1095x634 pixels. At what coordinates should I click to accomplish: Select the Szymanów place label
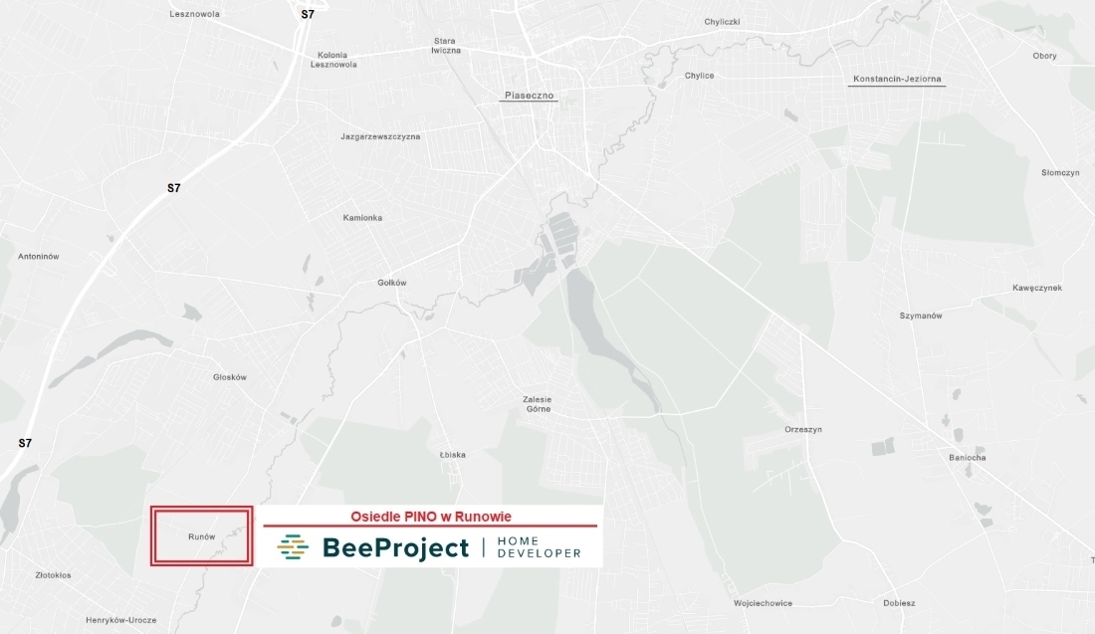tap(921, 316)
